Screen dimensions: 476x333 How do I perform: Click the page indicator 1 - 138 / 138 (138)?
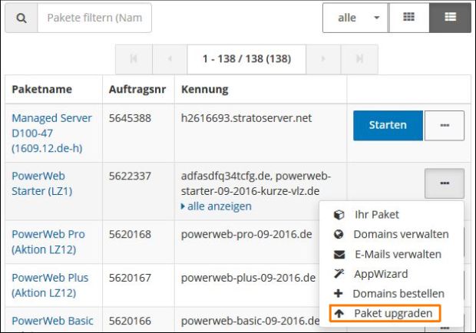point(246,59)
